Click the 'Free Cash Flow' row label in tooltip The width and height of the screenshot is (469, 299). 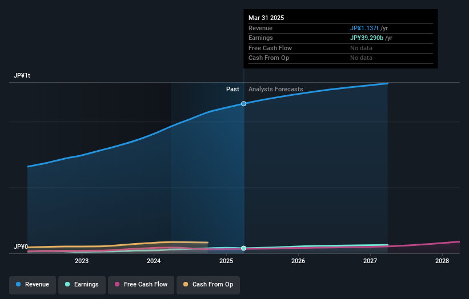pyautogui.click(x=270, y=48)
